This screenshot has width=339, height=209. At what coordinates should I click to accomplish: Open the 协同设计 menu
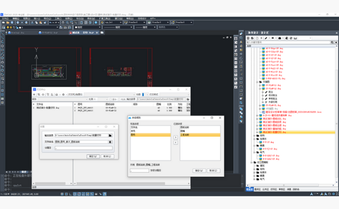(142, 19)
